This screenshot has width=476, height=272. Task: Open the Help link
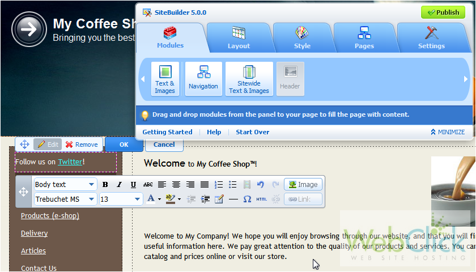(x=214, y=132)
